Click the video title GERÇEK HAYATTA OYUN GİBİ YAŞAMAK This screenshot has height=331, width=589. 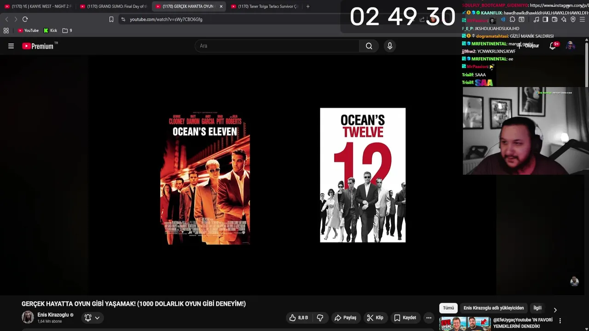pyautogui.click(x=133, y=304)
